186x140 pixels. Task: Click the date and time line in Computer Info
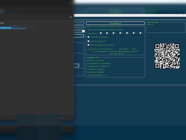pyautogui.click(x=95, y=60)
